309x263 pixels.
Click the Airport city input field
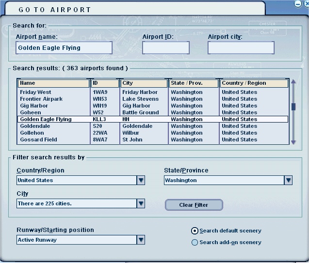[241, 47]
